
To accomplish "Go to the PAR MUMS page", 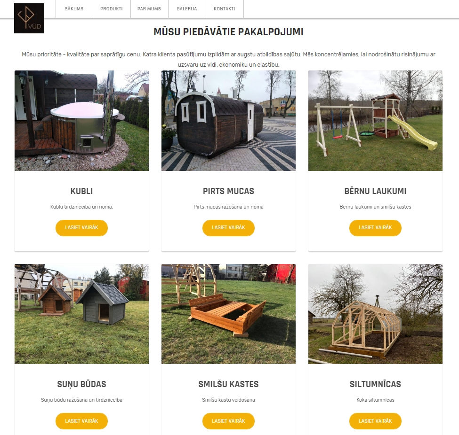I will point(149,9).
